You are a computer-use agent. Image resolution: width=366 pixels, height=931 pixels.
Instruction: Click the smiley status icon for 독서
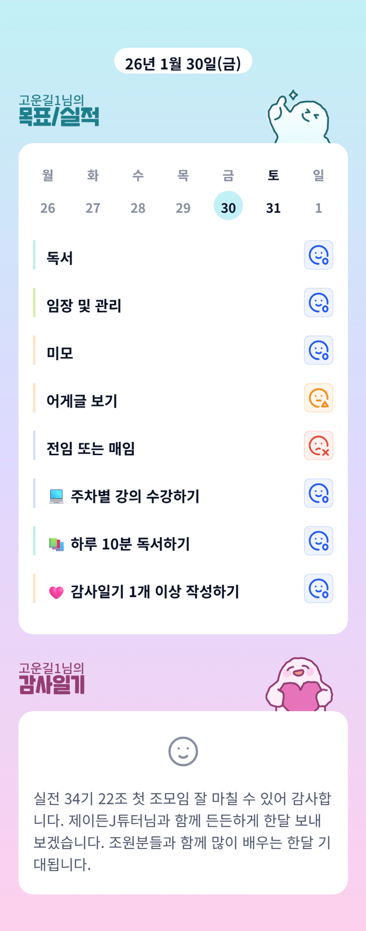click(x=318, y=255)
